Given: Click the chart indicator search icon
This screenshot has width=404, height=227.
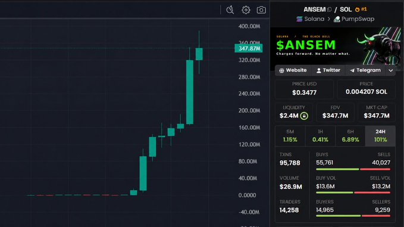Looking at the screenshot, I should tap(230, 10).
